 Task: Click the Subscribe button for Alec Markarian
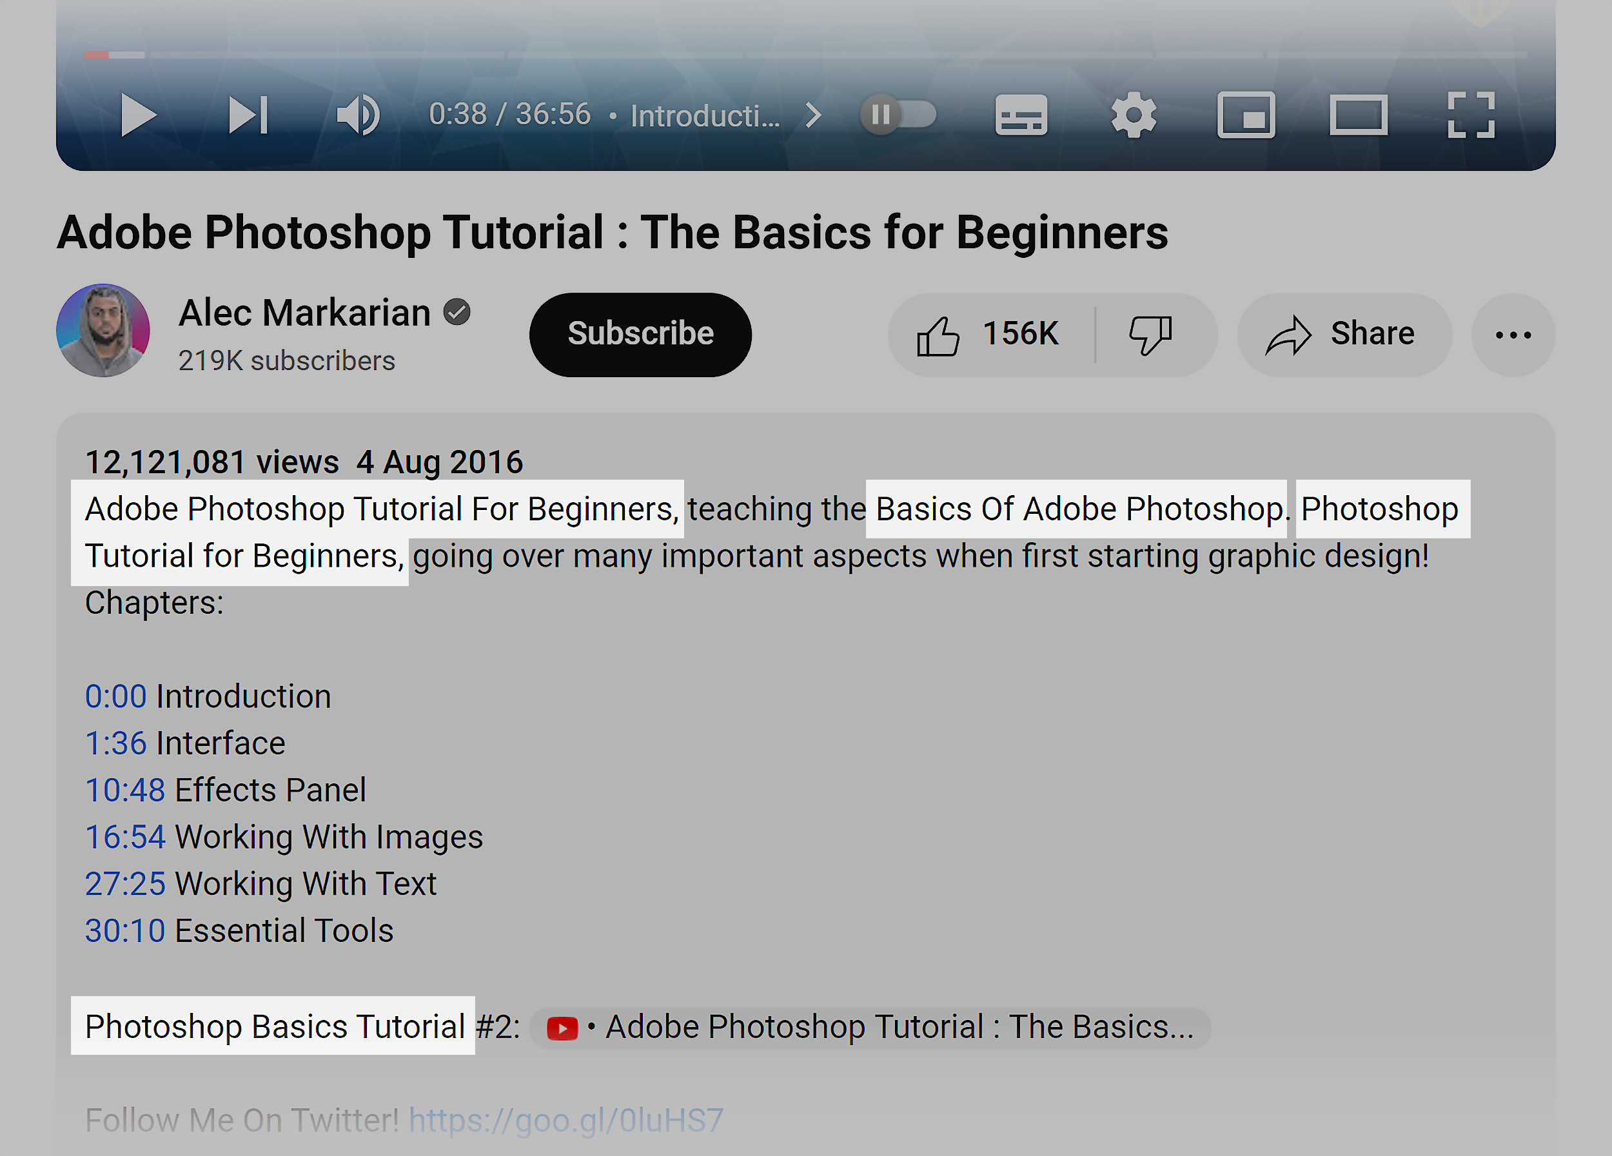[x=639, y=333]
